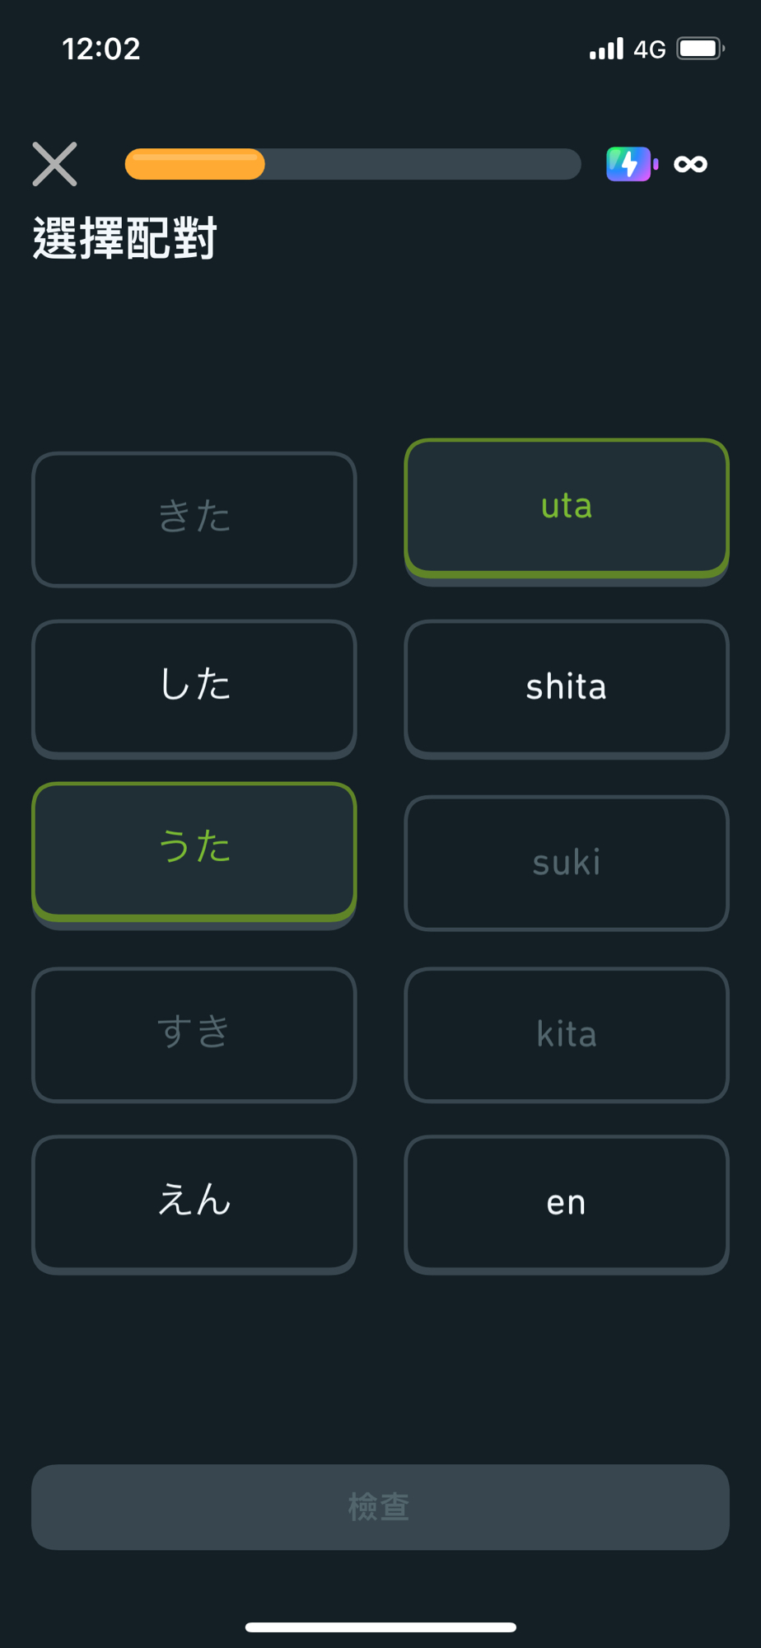Viewport: 761px width, 1648px height.
Task: Choose the えん card
Action: (x=194, y=1202)
